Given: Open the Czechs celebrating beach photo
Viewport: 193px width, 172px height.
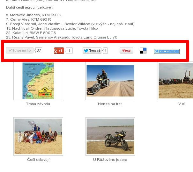Looking at the screenshot, I should (x=38, y=136).
